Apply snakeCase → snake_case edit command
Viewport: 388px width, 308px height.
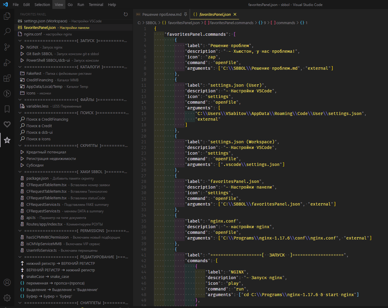(73, 276)
